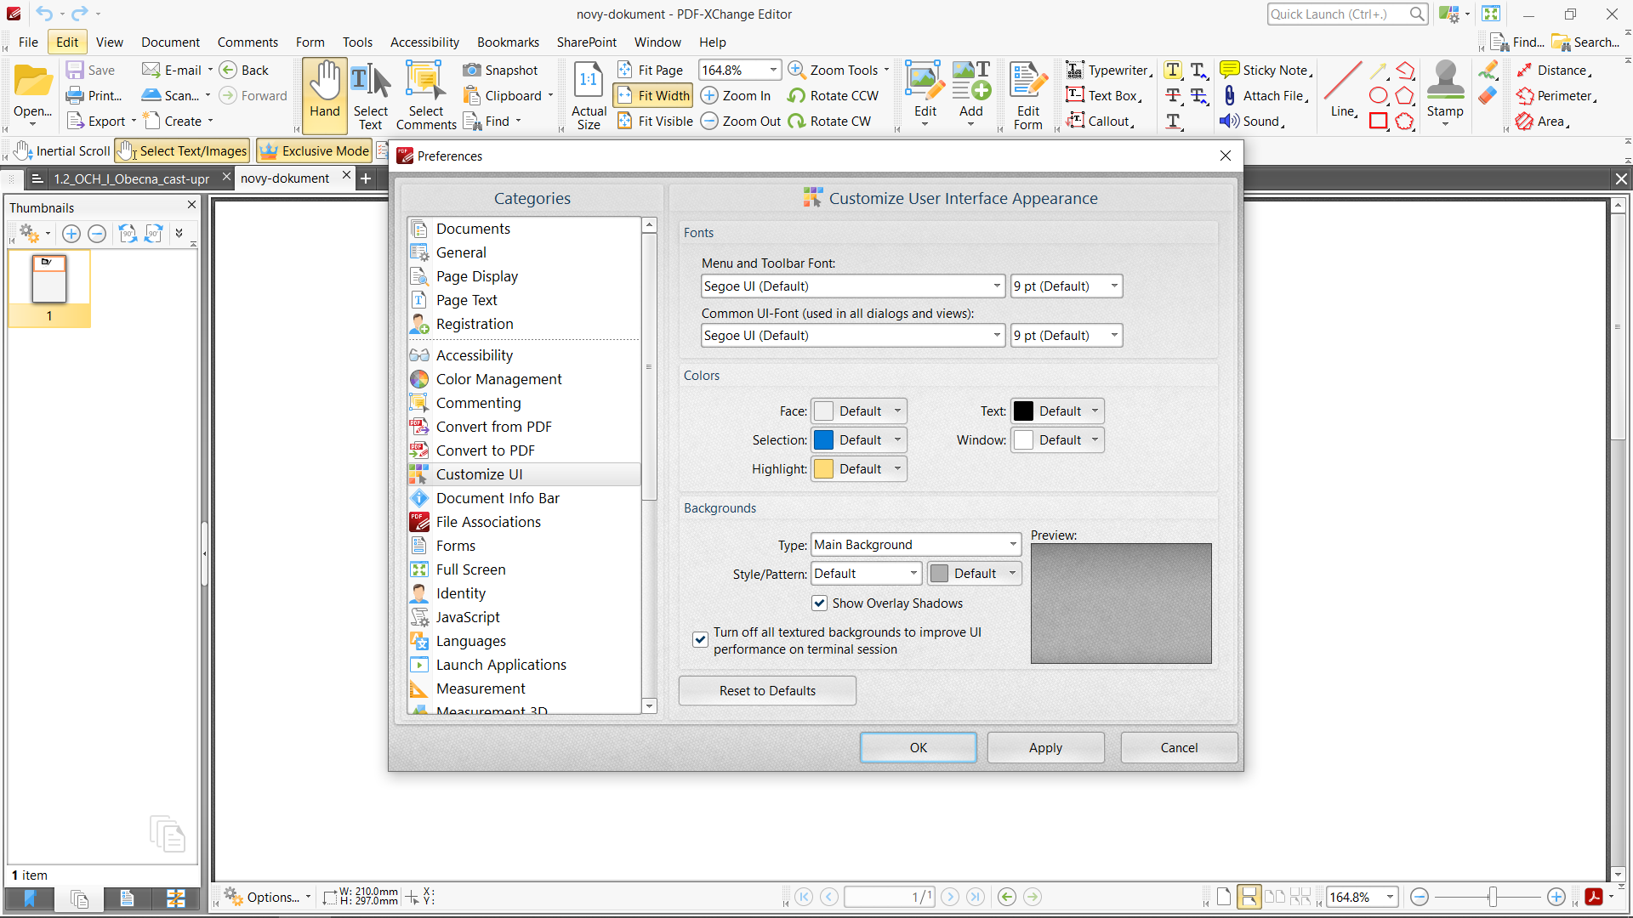Uncheck Show Overlay Shadows
This screenshot has height=918, width=1633.
tap(819, 603)
